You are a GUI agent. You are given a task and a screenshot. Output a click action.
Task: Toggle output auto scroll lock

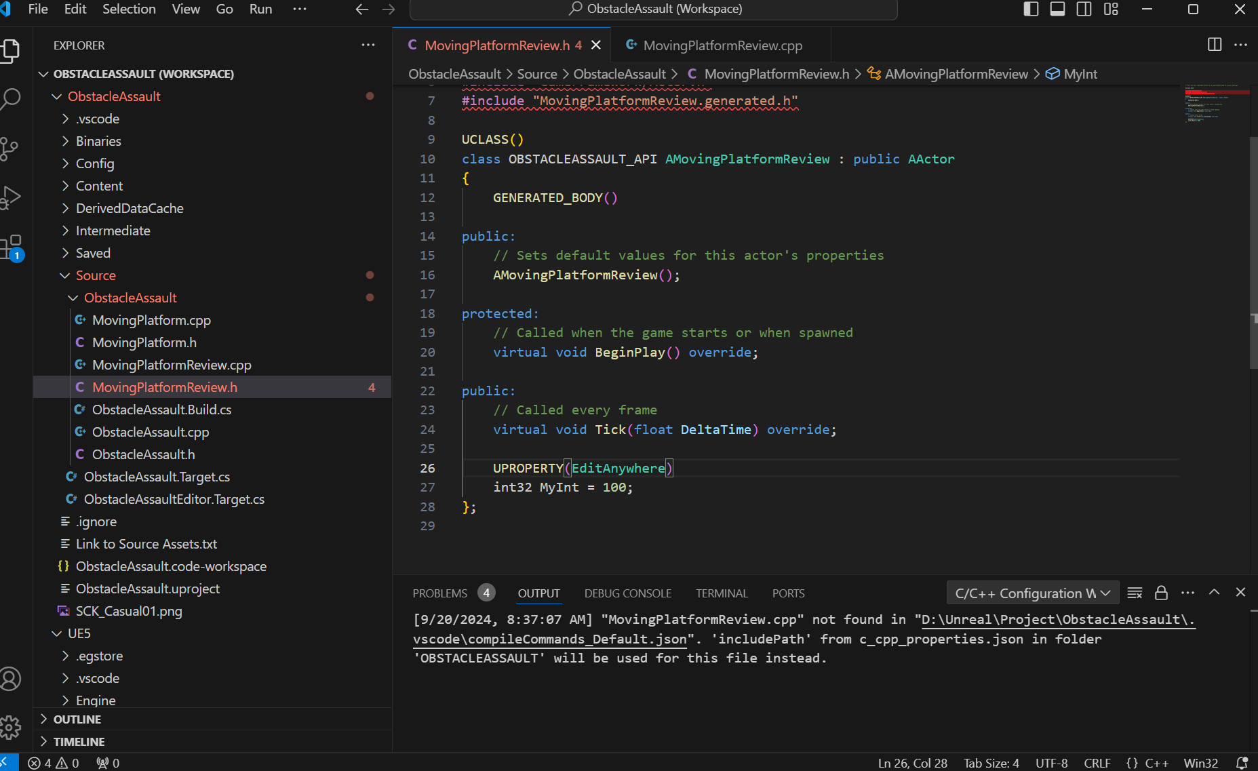(1161, 593)
